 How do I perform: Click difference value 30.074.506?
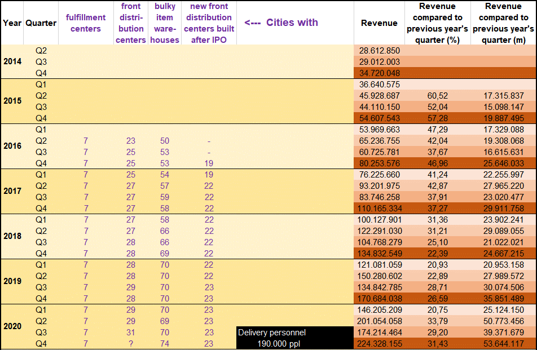[503, 287]
